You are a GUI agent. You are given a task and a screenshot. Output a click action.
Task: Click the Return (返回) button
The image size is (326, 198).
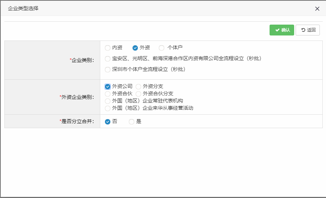tap(308, 30)
